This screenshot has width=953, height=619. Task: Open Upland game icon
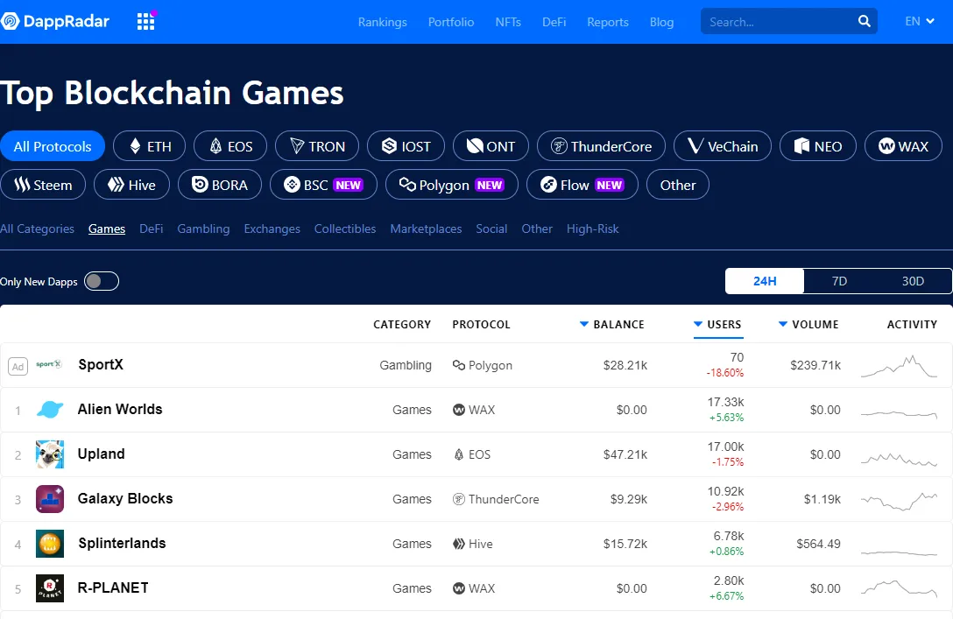click(50, 454)
